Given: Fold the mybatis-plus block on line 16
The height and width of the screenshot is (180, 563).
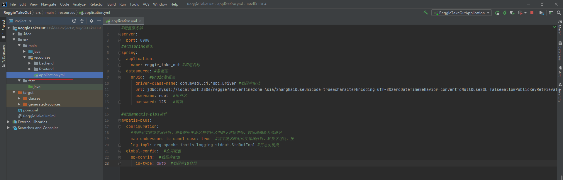Looking at the screenshot, I should 120,120.
